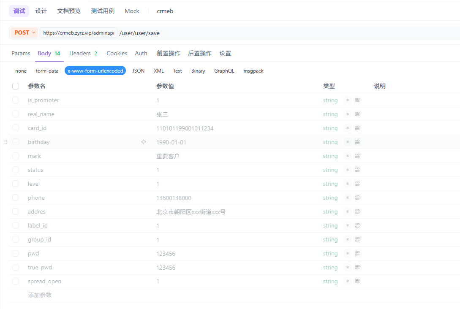Click the drag handle beside birthday row
The image size is (460, 309).
click(x=5, y=142)
